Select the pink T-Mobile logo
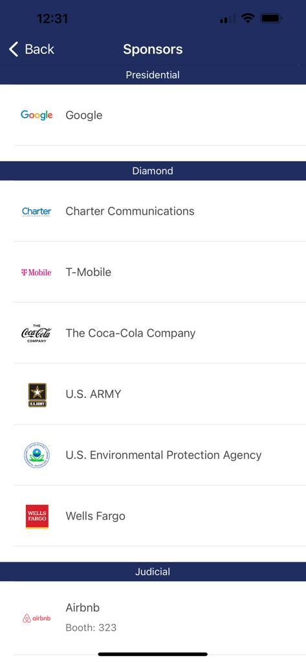This screenshot has height=662, width=306. [x=37, y=272]
